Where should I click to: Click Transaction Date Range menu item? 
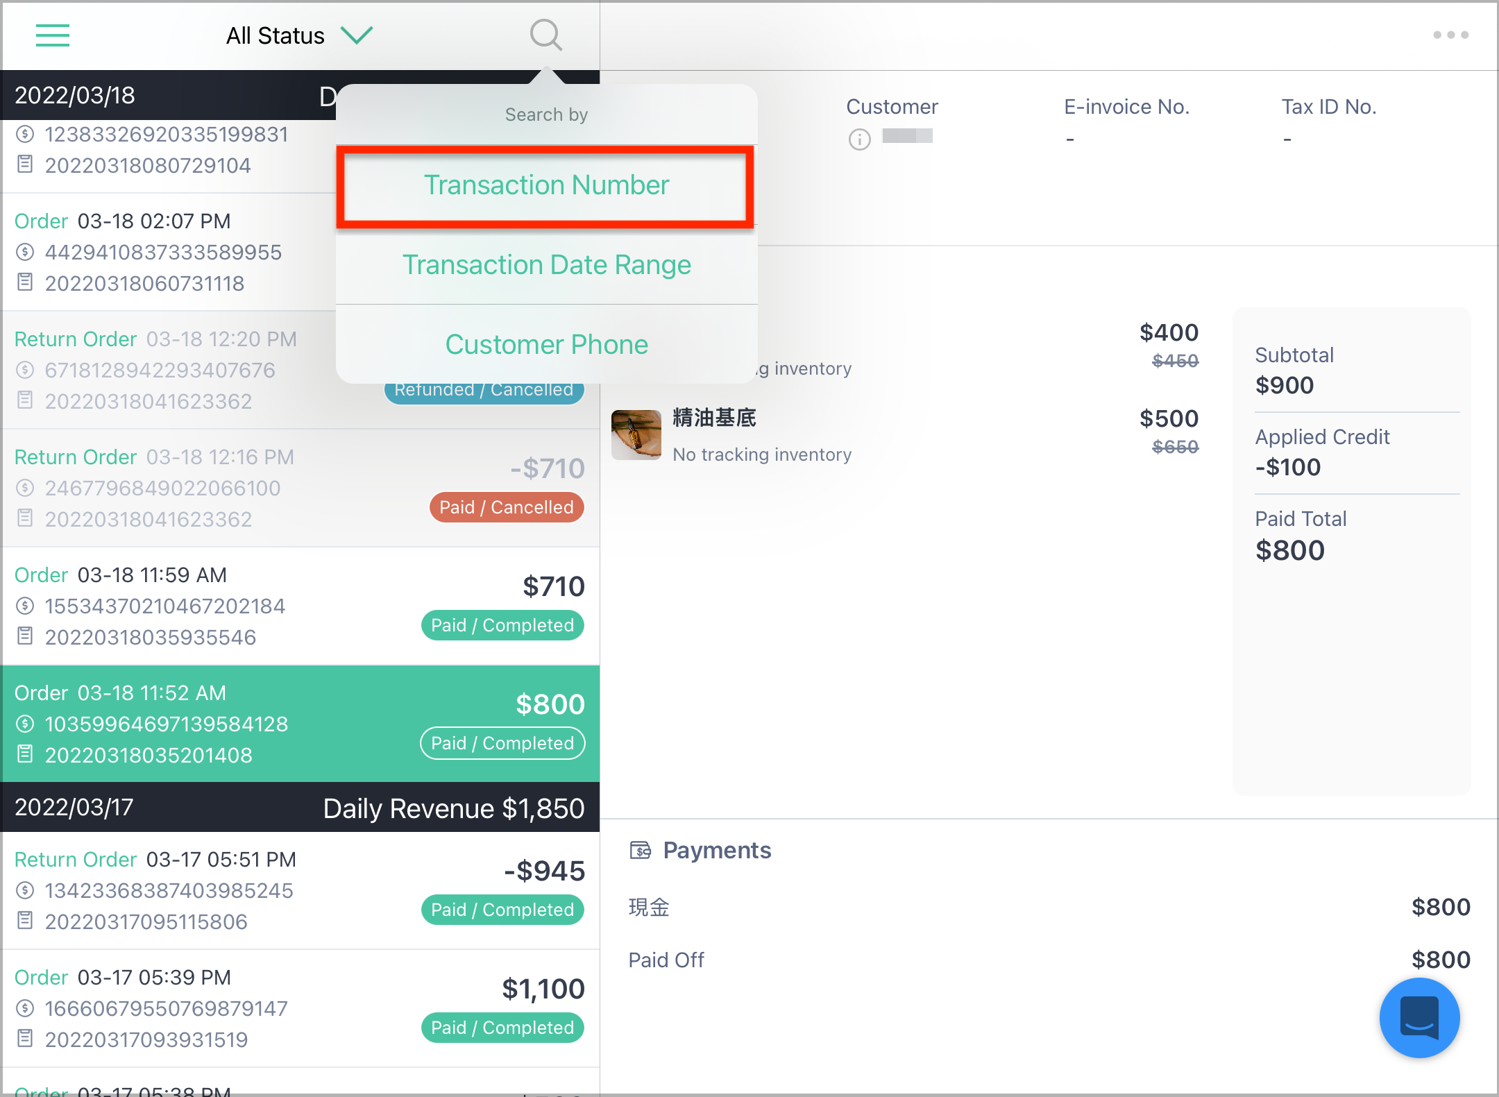546,264
